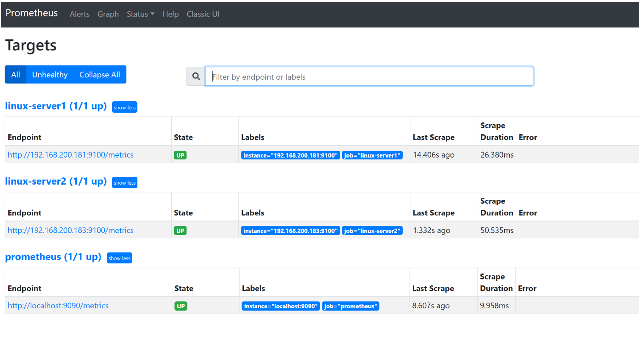Click the UP badge for prometheus
This screenshot has width=642, height=339.
click(x=181, y=306)
